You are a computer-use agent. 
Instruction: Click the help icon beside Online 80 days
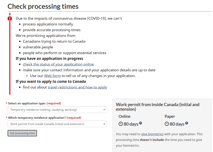tap(140, 123)
